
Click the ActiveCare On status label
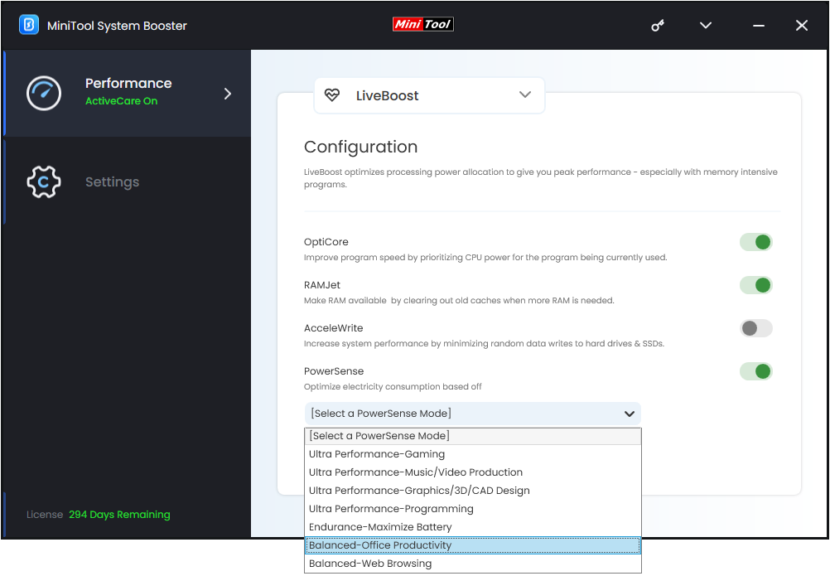(x=121, y=101)
